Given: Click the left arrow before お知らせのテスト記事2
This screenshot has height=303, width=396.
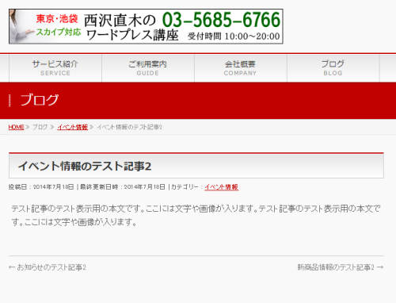Looking at the screenshot, I should [12, 267].
